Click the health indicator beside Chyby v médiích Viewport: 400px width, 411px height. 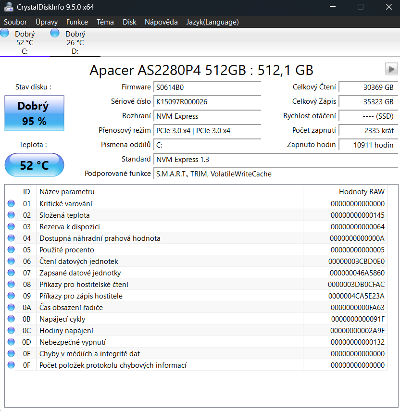pos(11,353)
